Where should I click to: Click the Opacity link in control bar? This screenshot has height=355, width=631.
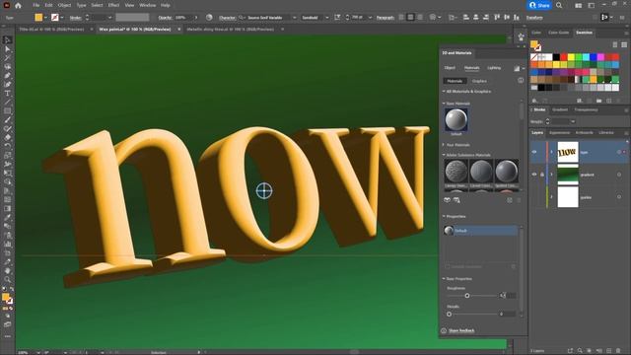[165, 18]
